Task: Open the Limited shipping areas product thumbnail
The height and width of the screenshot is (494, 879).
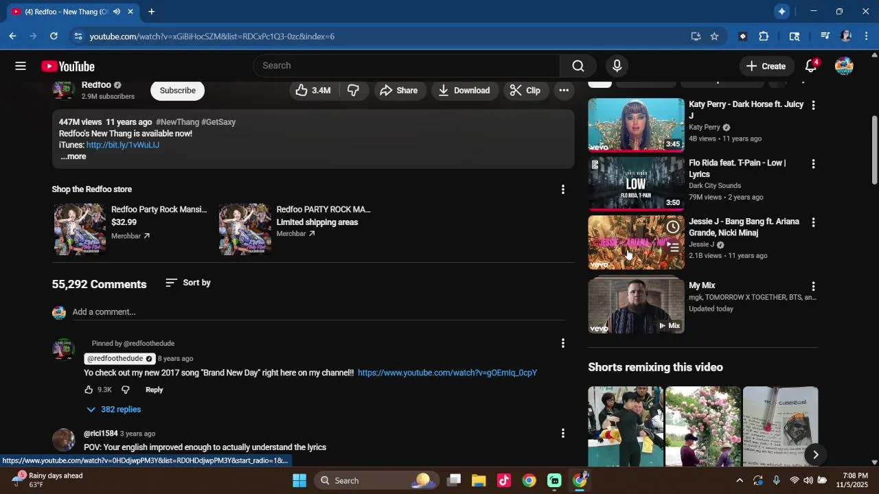Action: pyautogui.click(x=245, y=229)
